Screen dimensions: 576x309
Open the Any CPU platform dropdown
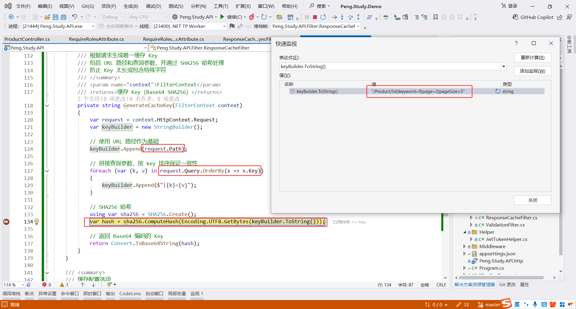[x=148, y=17]
